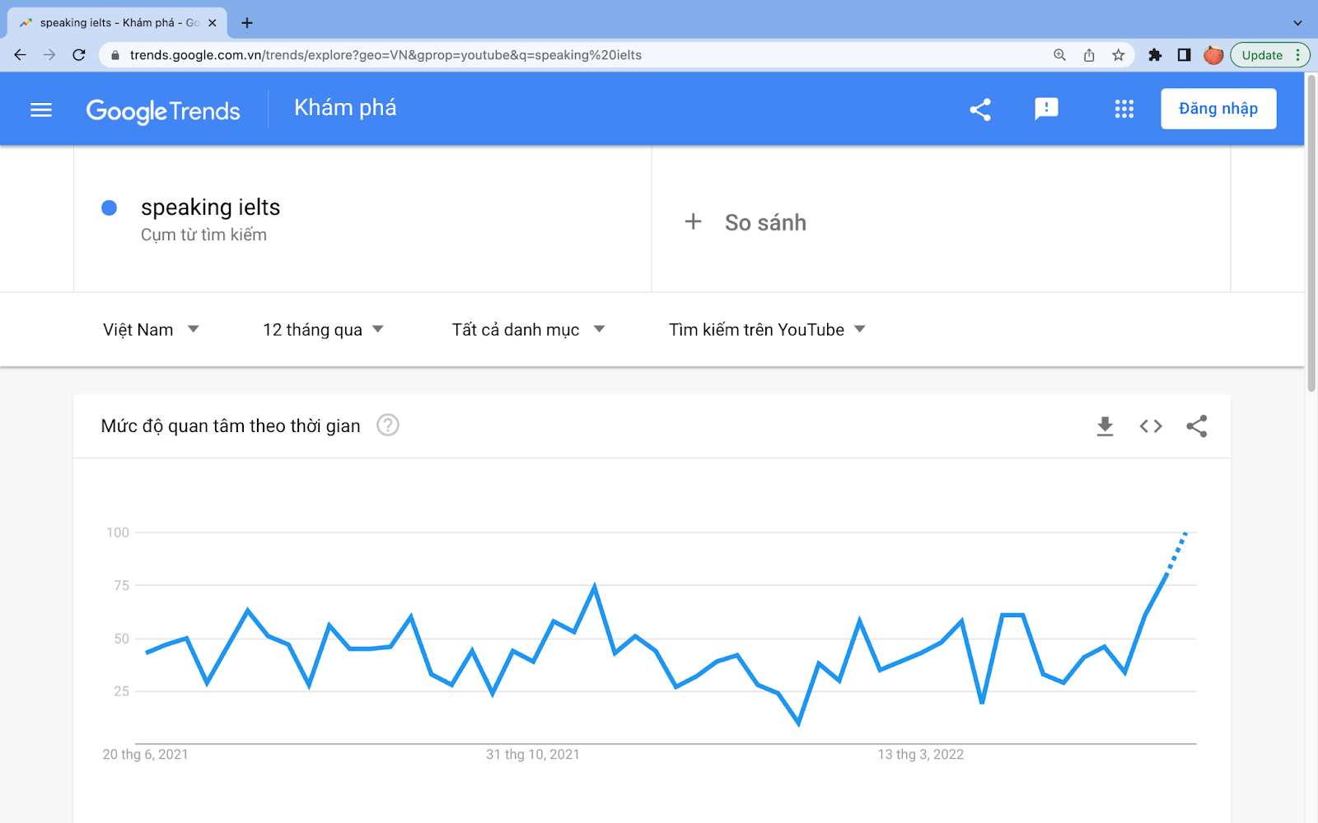Bookmark this page with the star
The height and width of the screenshot is (823, 1318).
(x=1118, y=55)
